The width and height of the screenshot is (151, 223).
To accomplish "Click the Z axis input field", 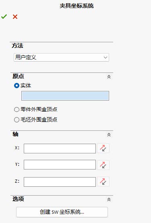I will click(x=60, y=182).
